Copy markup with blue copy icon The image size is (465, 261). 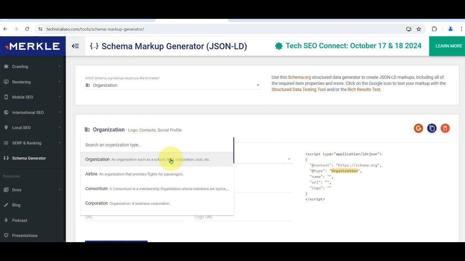click(x=432, y=128)
